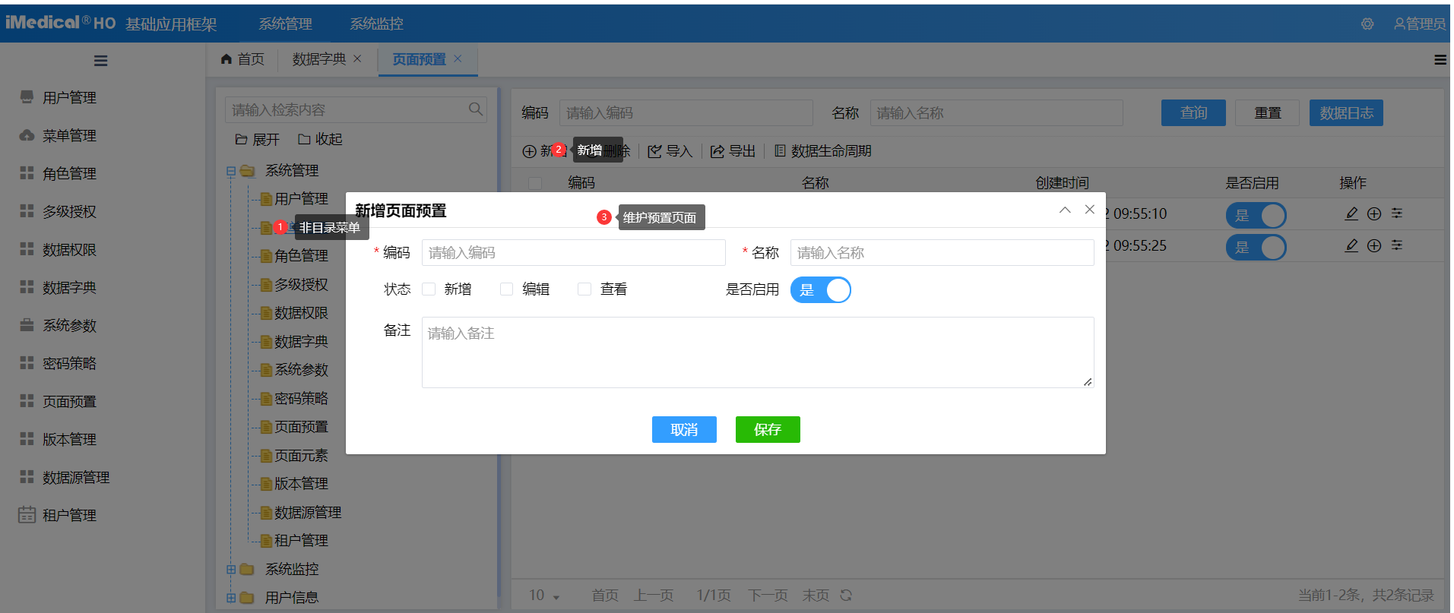Click the 重置 button
This screenshot has width=1454, height=613.
(x=1267, y=112)
